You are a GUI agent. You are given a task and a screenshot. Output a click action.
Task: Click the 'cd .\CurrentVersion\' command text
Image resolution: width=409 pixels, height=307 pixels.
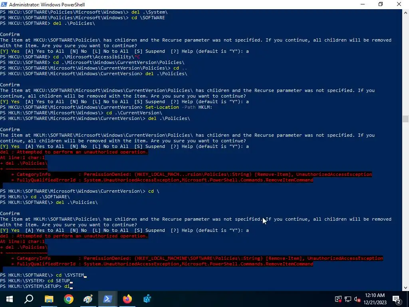coord(134,113)
